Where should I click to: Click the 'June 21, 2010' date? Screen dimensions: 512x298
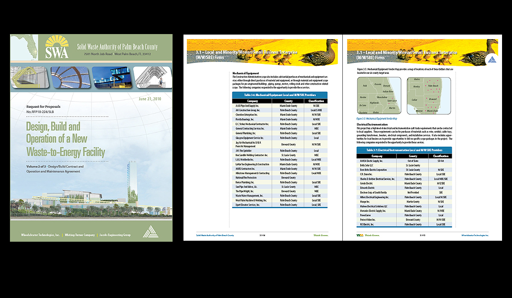click(x=150, y=99)
